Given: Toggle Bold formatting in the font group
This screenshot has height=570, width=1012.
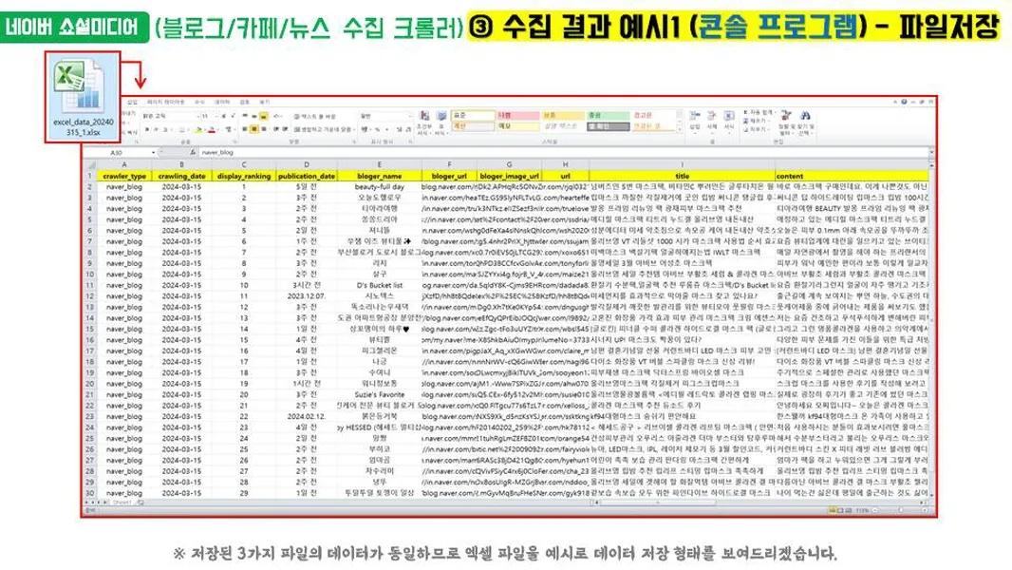Looking at the screenshot, I should coord(147,130).
